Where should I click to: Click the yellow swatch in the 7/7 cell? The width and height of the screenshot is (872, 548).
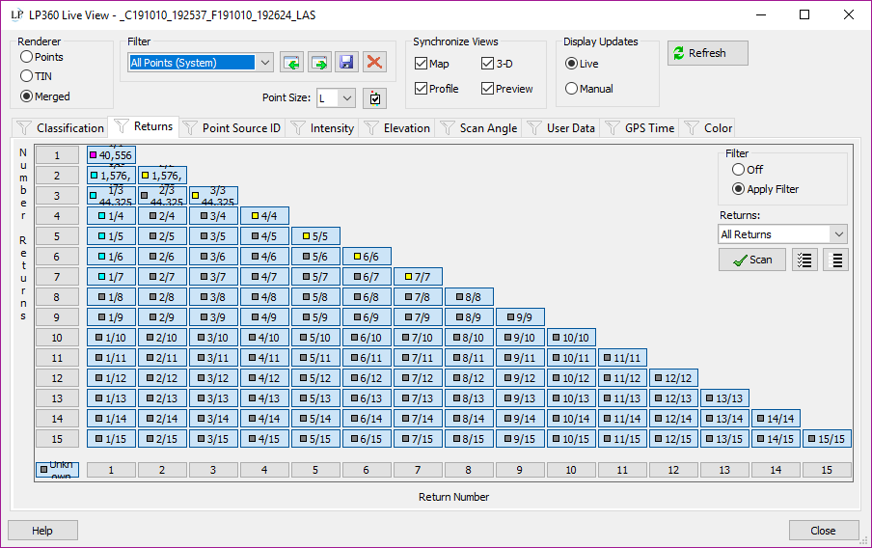[408, 277]
